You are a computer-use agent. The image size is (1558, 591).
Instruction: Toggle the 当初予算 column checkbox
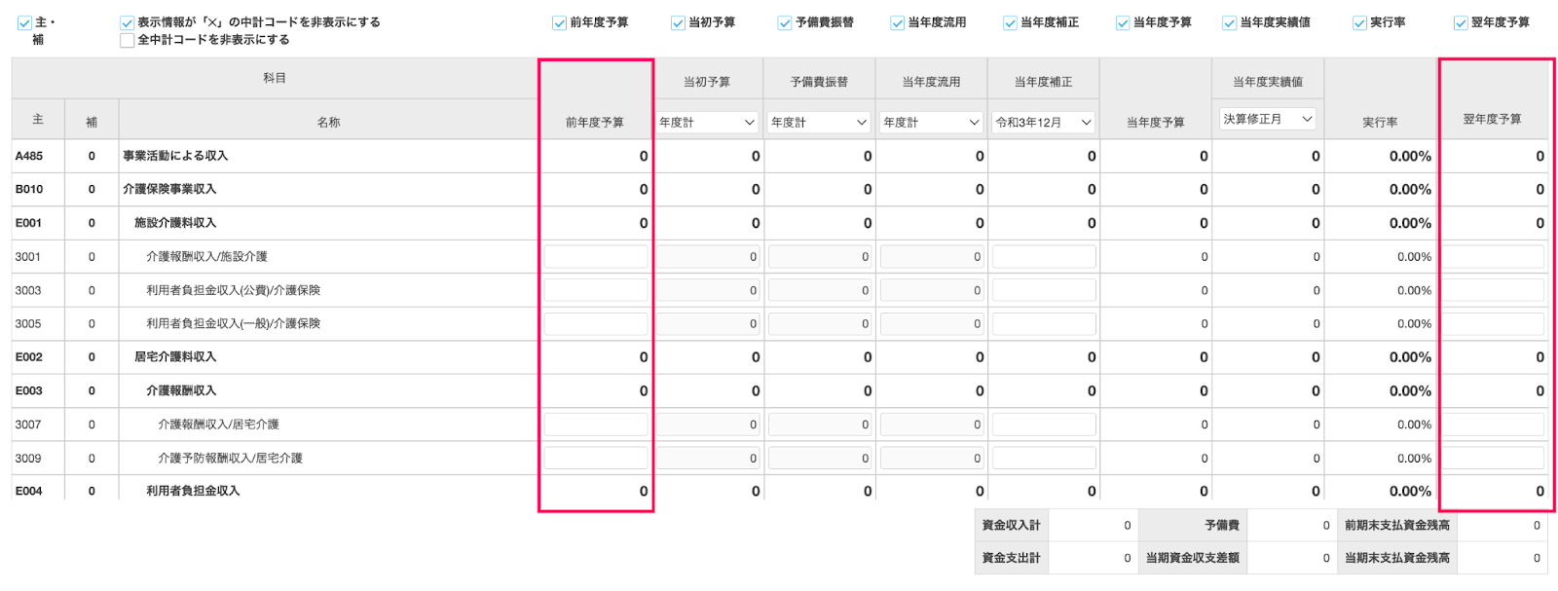pyautogui.click(x=678, y=22)
